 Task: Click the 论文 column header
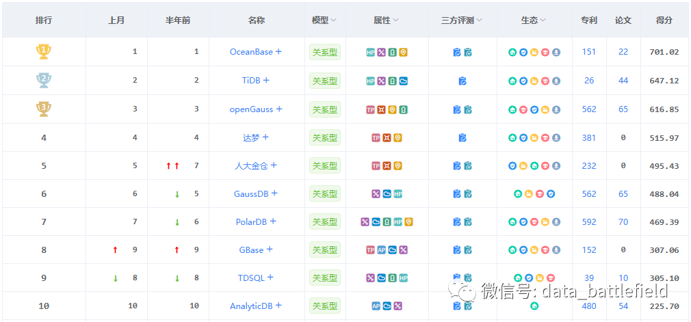click(623, 21)
